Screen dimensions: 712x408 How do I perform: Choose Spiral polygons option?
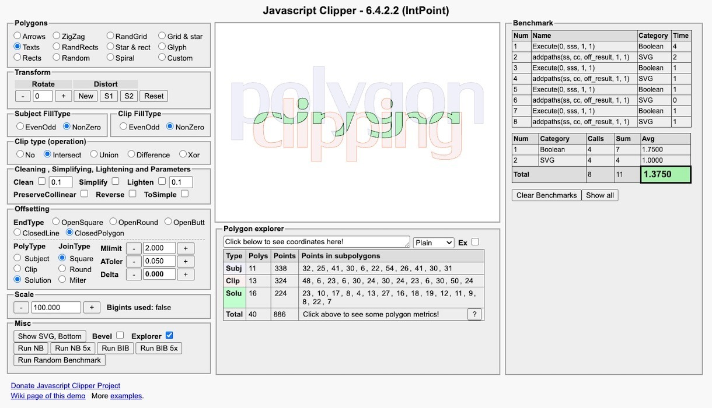point(111,58)
